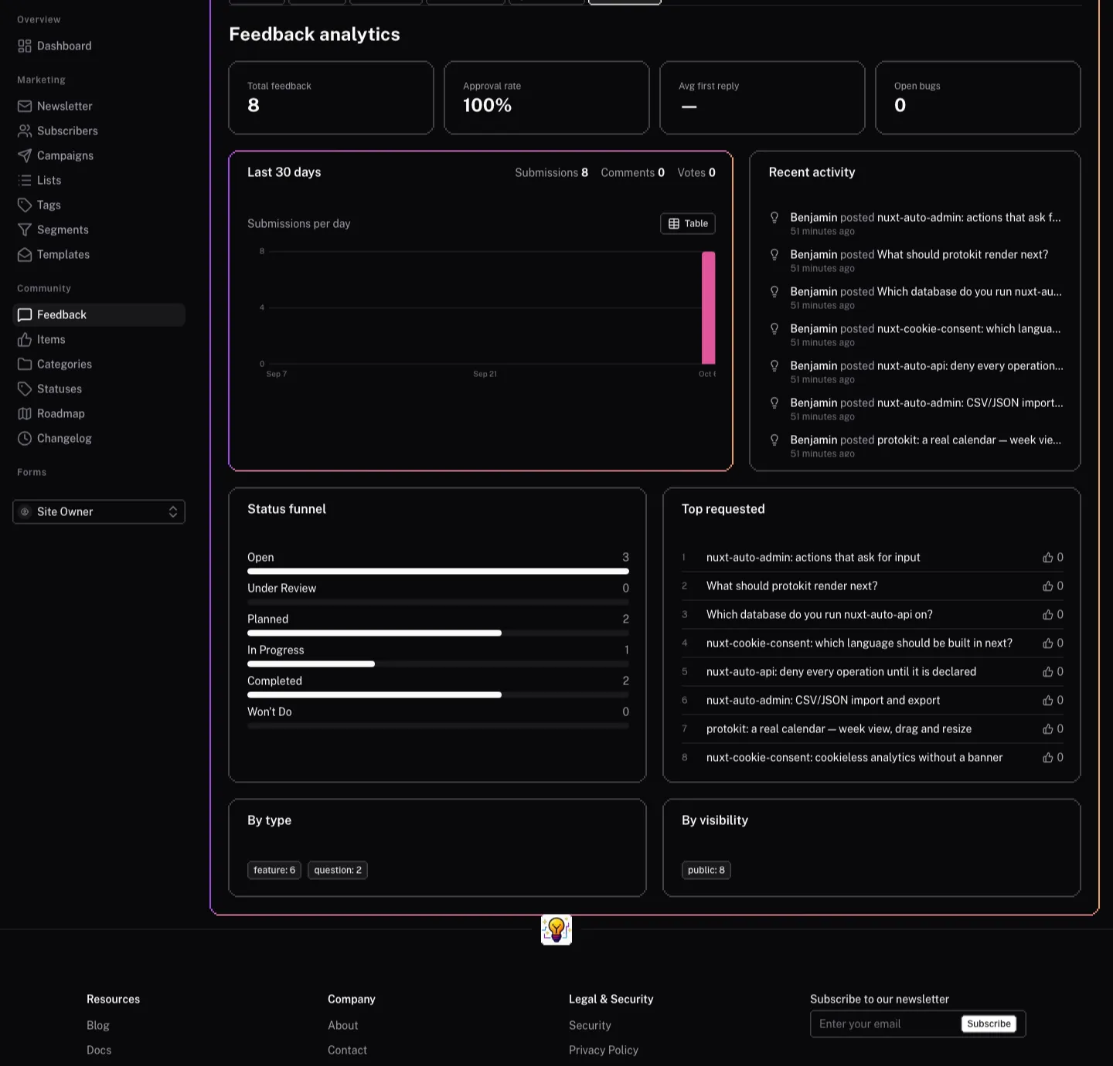Click the Segments funnel icon
The width and height of the screenshot is (1113, 1066).
click(25, 230)
